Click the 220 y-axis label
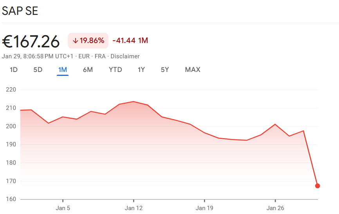The image size is (339, 214). pos(11,90)
